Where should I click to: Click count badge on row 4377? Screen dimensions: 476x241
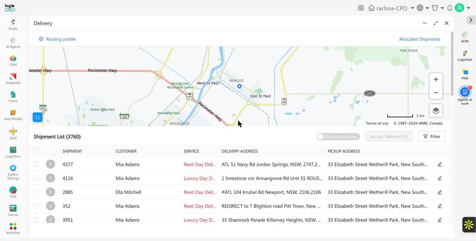tap(50, 164)
